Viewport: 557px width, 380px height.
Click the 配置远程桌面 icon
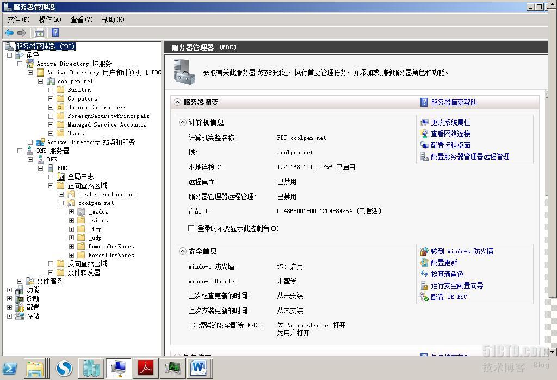[424, 145]
